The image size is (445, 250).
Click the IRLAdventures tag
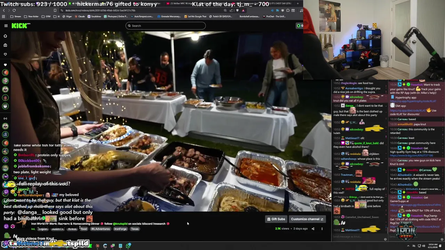coord(100,229)
